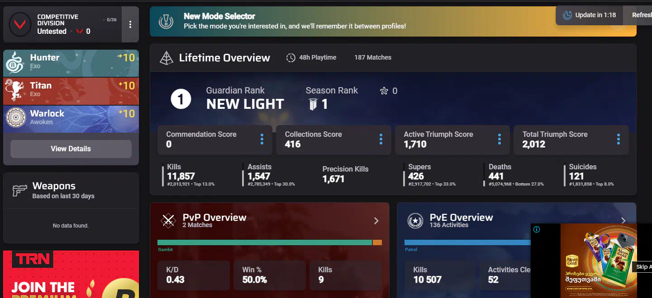Click the Titan class lion emblem icon
Screen dimensions: 652x298
[x=14, y=91]
